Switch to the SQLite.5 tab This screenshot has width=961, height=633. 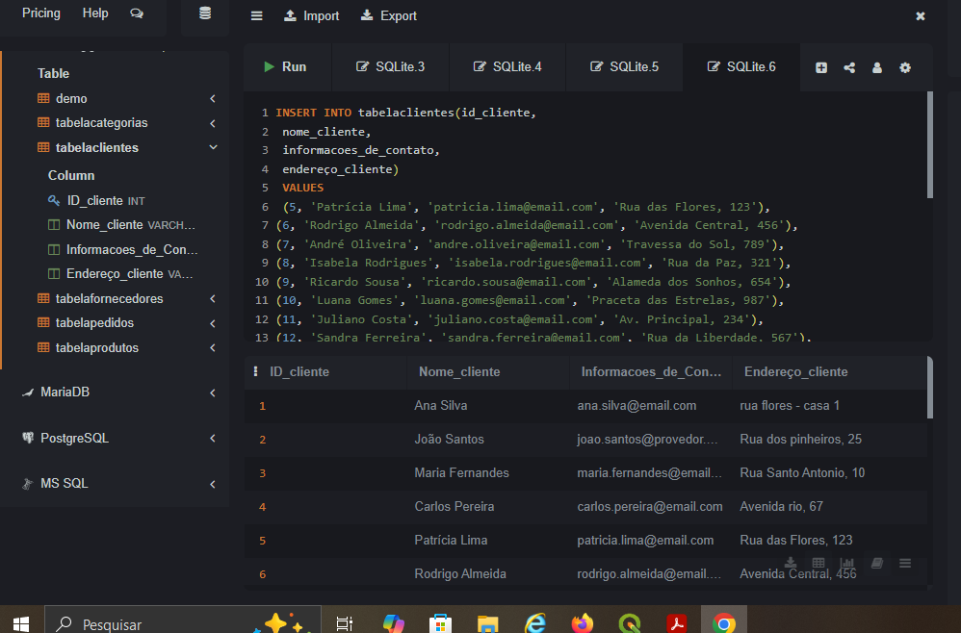(x=625, y=66)
